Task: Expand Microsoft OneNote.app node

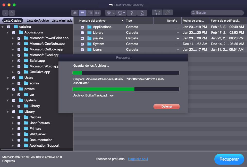Action: pos(13,44)
